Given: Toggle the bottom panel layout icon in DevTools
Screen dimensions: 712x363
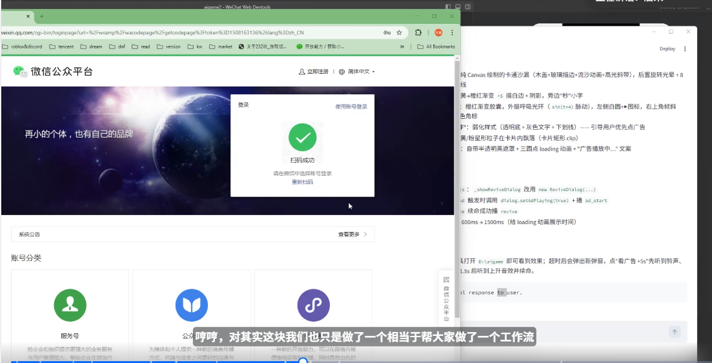Looking at the screenshot, I should pyautogui.click(x=458, y=7).
